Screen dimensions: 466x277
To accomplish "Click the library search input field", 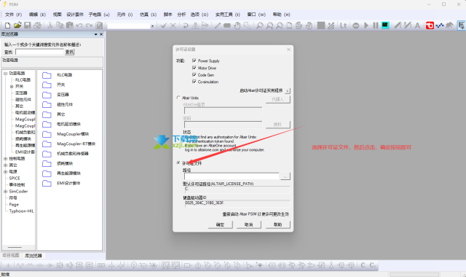I will click(x=40, y=52).
